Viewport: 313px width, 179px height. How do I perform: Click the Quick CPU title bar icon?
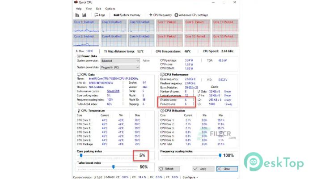[x=76, y=2]
